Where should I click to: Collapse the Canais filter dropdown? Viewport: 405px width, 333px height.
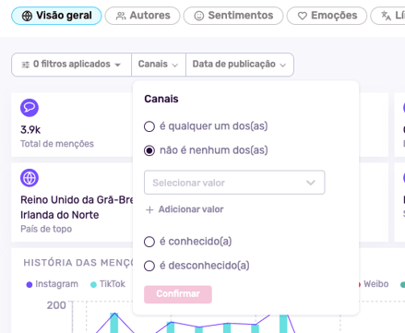[159, 65]
